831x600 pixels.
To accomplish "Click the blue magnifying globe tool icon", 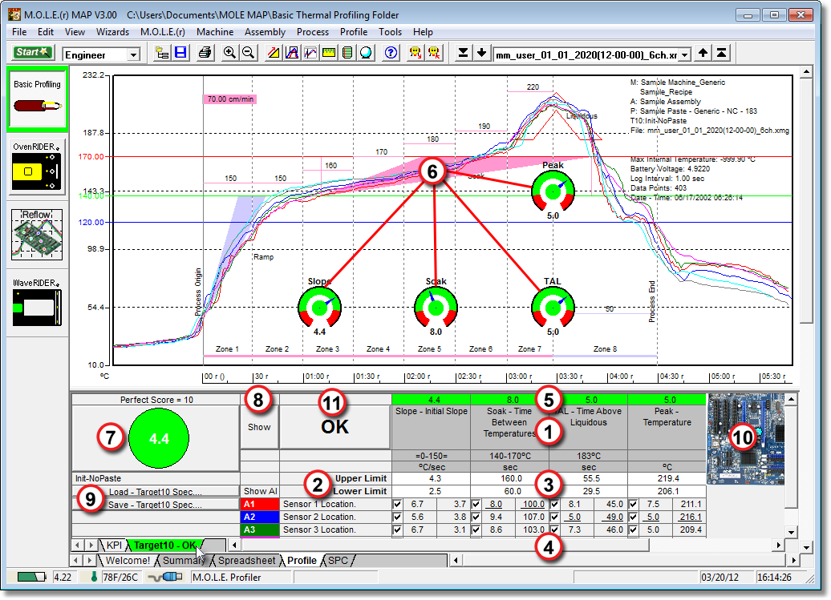I will click(367, 53).
